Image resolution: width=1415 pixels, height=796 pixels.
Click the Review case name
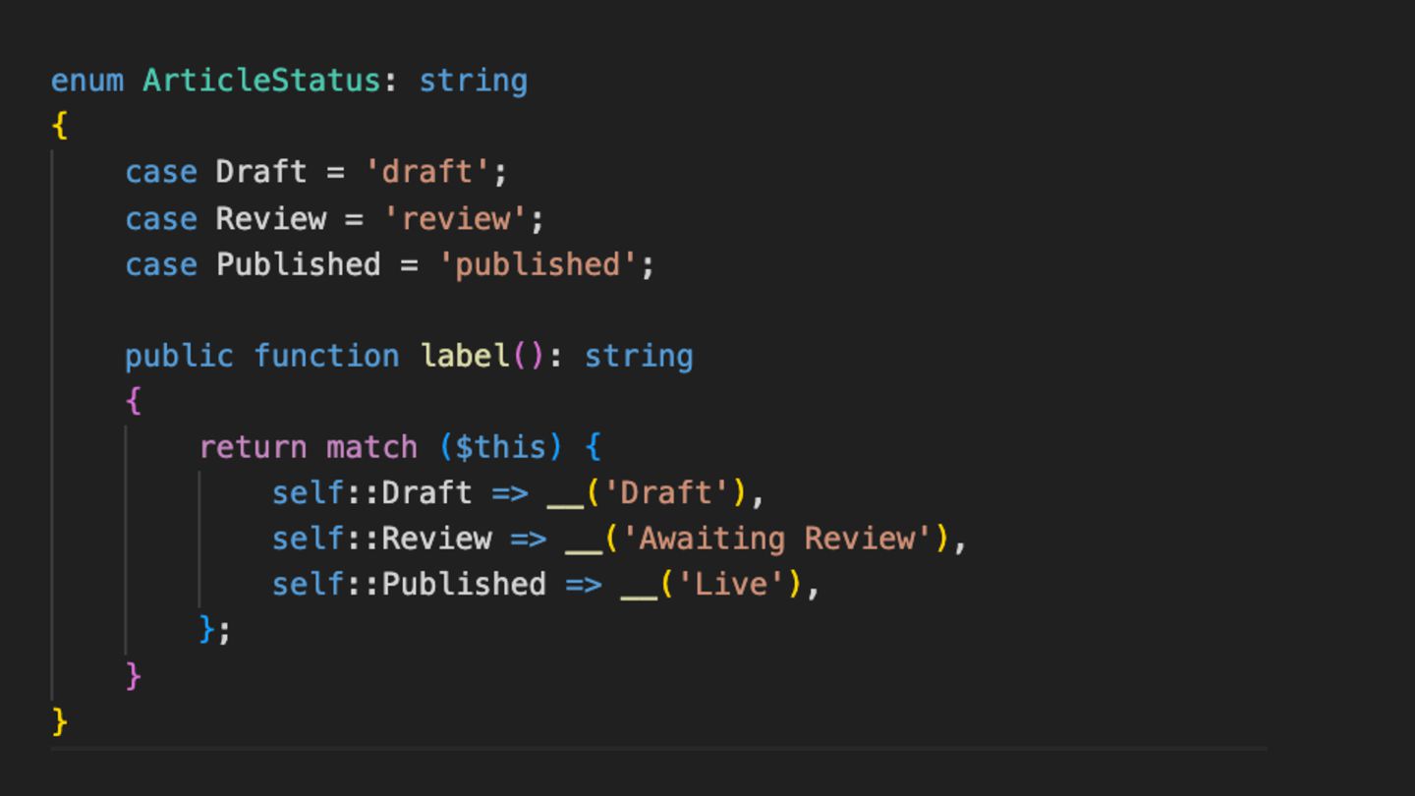pos(271,218)
